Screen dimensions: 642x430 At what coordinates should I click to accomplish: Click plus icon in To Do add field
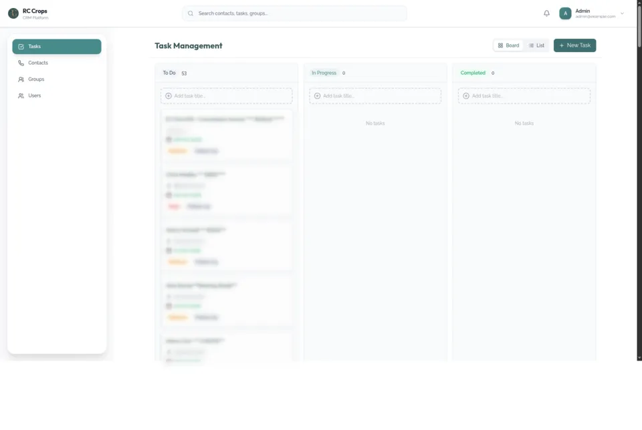pos(169,96)
